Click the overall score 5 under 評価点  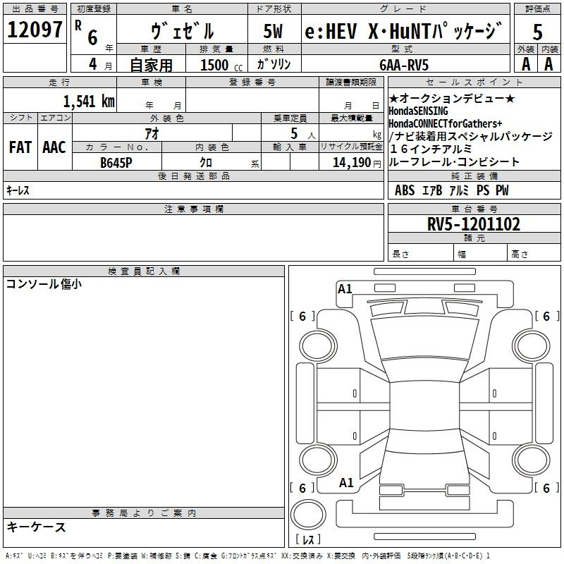click(537, 32)
